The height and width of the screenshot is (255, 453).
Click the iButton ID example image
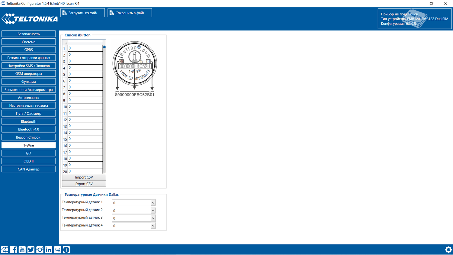tap(135, 69)
